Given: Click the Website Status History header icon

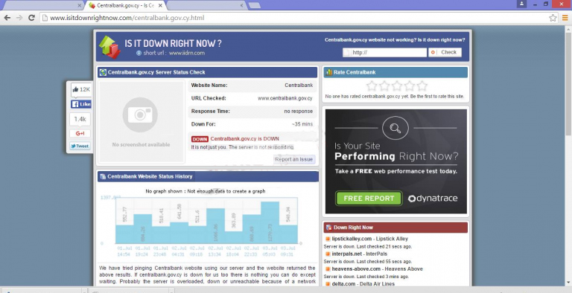Looking at the screenshot, I should pyautogui.click(x=103, y=176).
